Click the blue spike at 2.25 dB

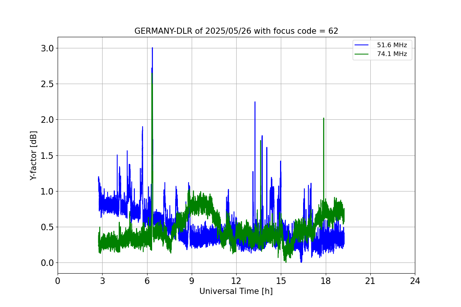255,102
